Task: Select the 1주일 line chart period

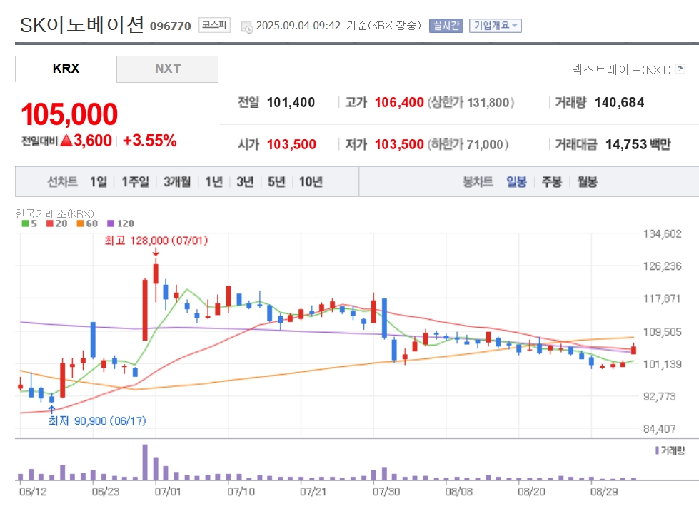Action: (x=136, y=182)
